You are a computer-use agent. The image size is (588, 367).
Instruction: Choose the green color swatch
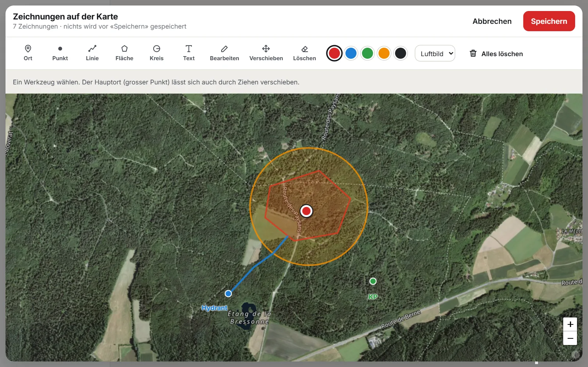367,54
